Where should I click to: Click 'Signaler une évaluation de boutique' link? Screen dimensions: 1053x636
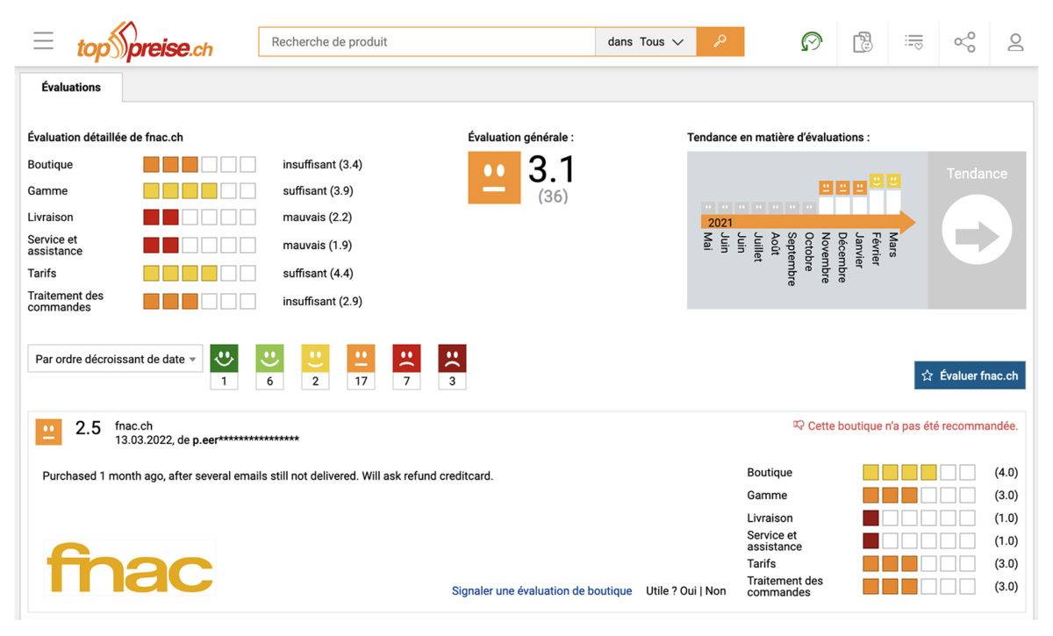541,591
